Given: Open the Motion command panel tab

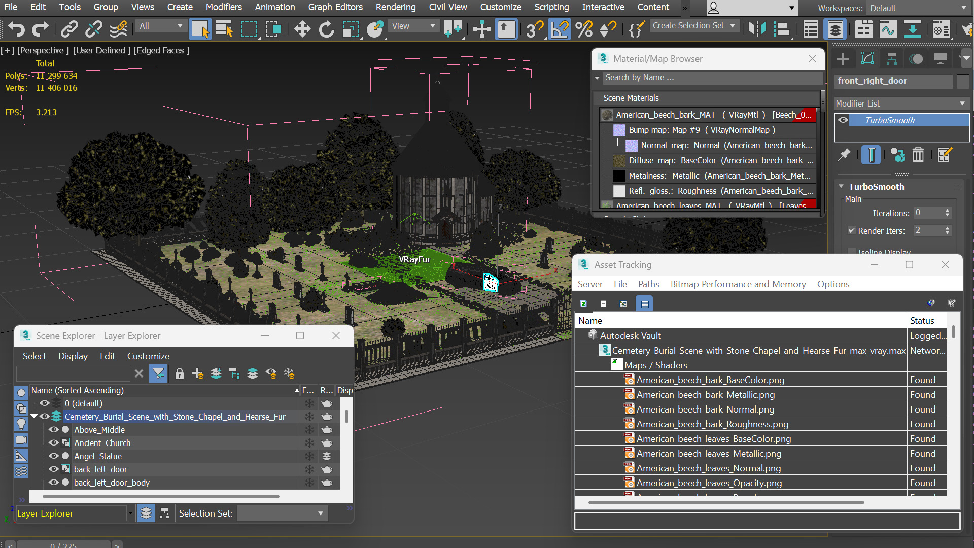Looking at the screenshot, I should click(916, 59).
